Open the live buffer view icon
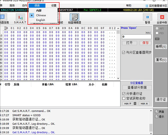Screen dimensions: 168x135 [146, 6]
